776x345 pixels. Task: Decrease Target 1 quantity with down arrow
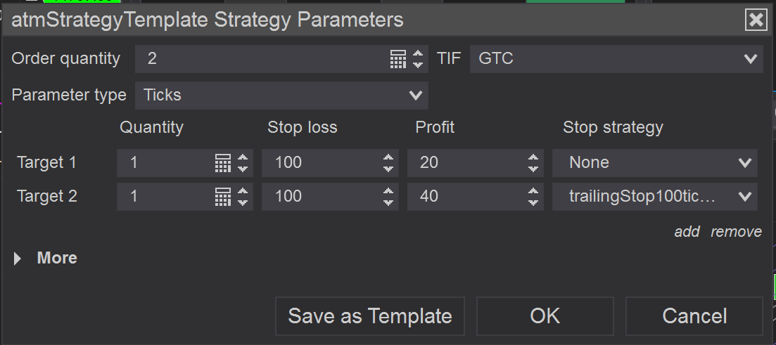coord(243,169)
